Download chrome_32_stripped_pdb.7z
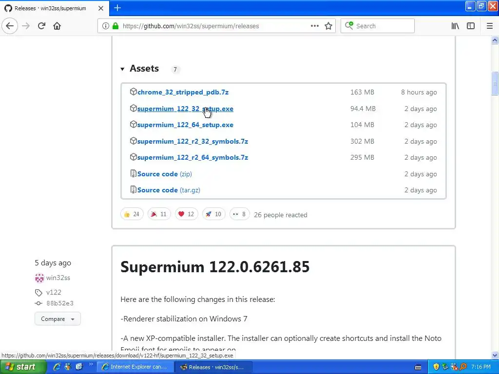The image size is (499, 374). (x=183, y=92)
